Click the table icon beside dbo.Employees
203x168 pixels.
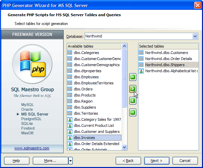pyautogui.click(x=70, y=77)
